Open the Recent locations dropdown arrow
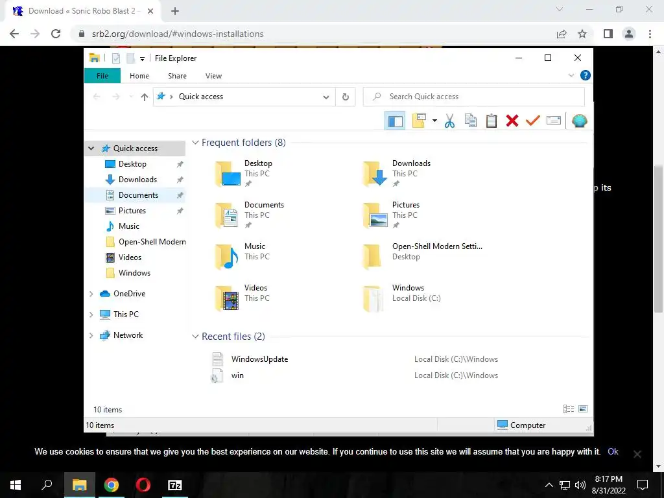Image resolution: width=664 pixels, height=498 pixels. (x=131, y=97)
